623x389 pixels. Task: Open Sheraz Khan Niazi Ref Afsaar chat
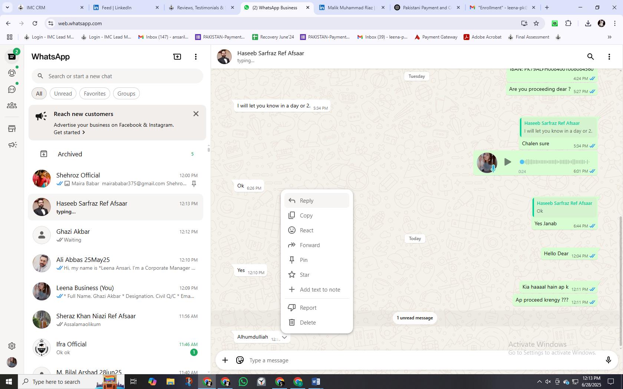tap(116, 320)
